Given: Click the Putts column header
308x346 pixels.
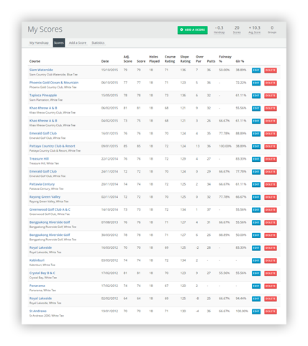Looking at the screenshot, I should click(x=211, y=61).
